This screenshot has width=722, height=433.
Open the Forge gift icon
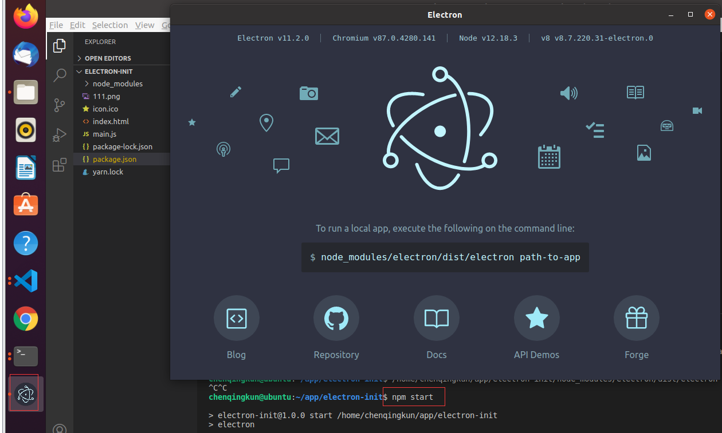(x=637, y=318)
